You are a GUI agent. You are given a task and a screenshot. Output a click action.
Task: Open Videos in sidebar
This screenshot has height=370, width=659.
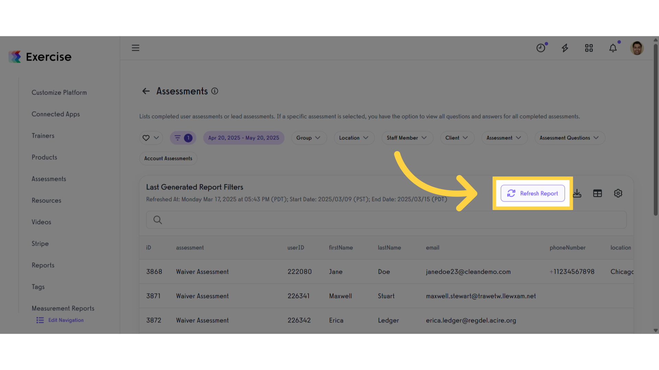[41, 222]
